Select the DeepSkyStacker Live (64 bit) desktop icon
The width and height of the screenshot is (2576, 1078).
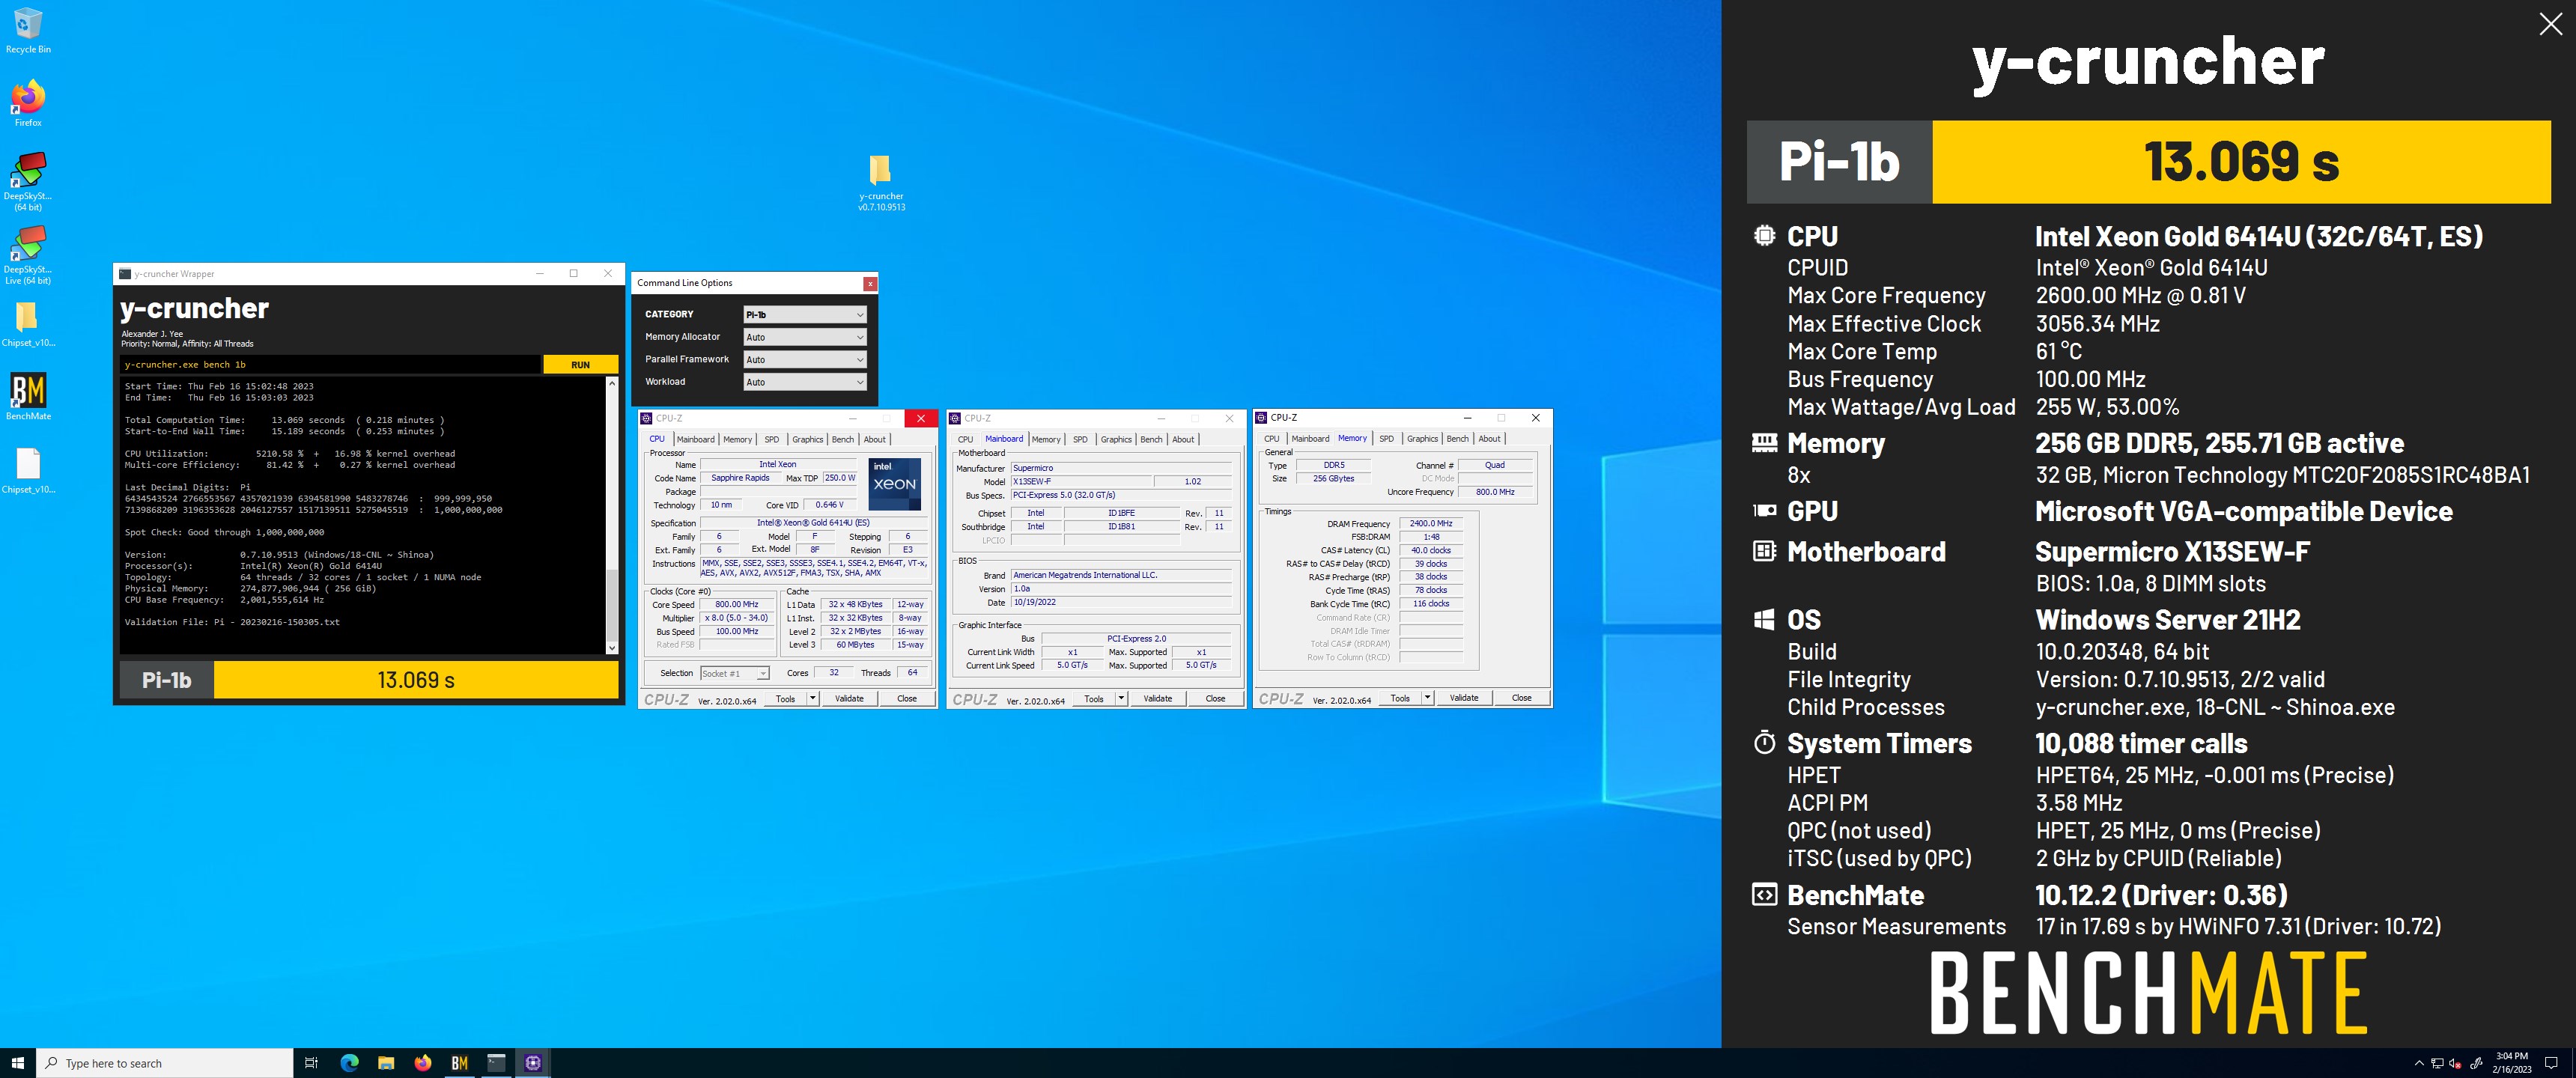[28, 255]
